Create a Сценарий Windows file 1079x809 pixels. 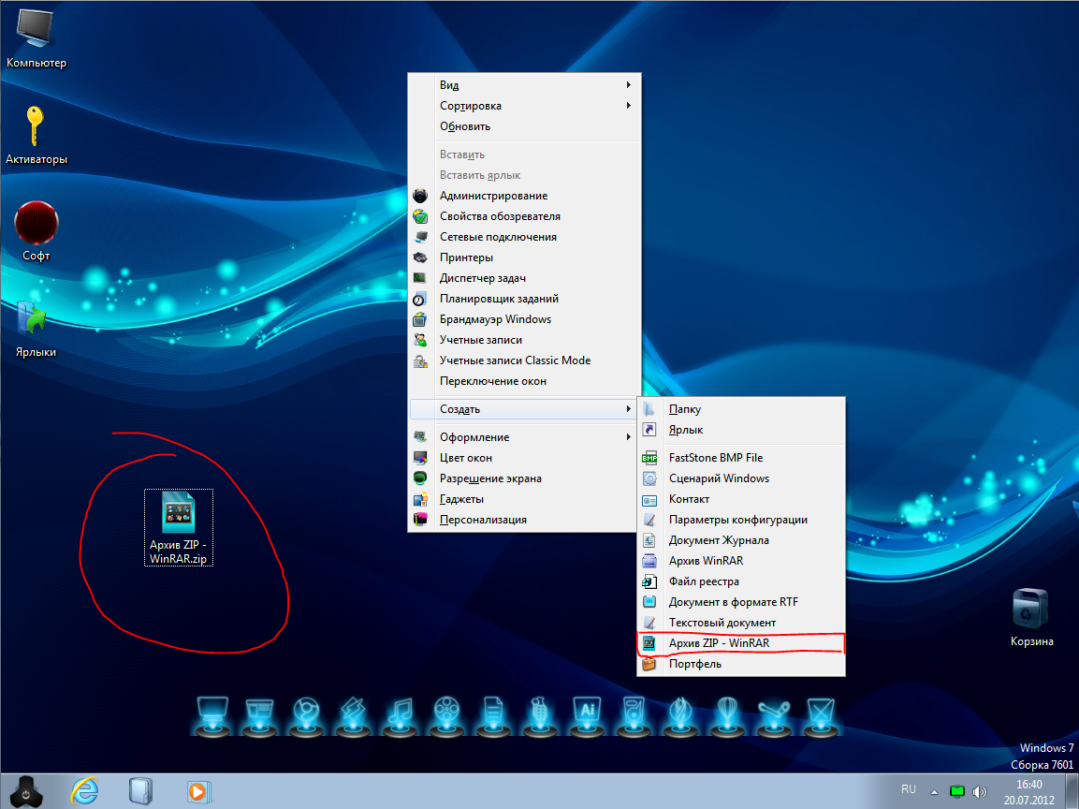pos(741,478)
